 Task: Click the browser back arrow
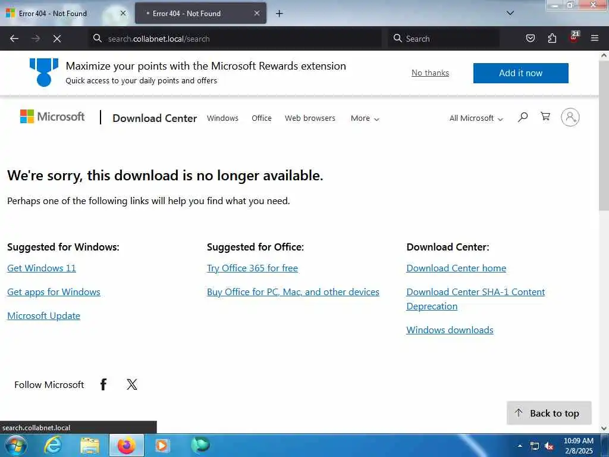(14, 39)
